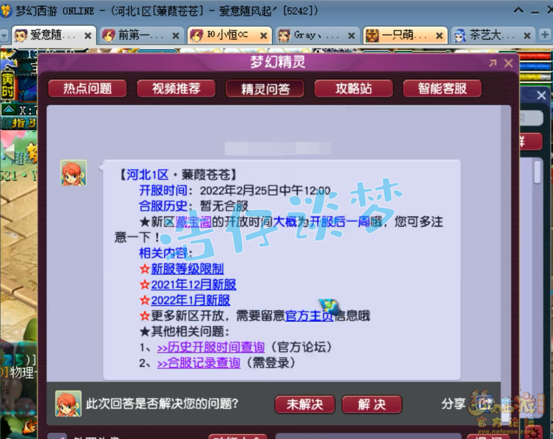The image size is (553, 439).
Task: Close the 茶艺大 character tab
Action: pyautogui.click(x=527, y=35)
